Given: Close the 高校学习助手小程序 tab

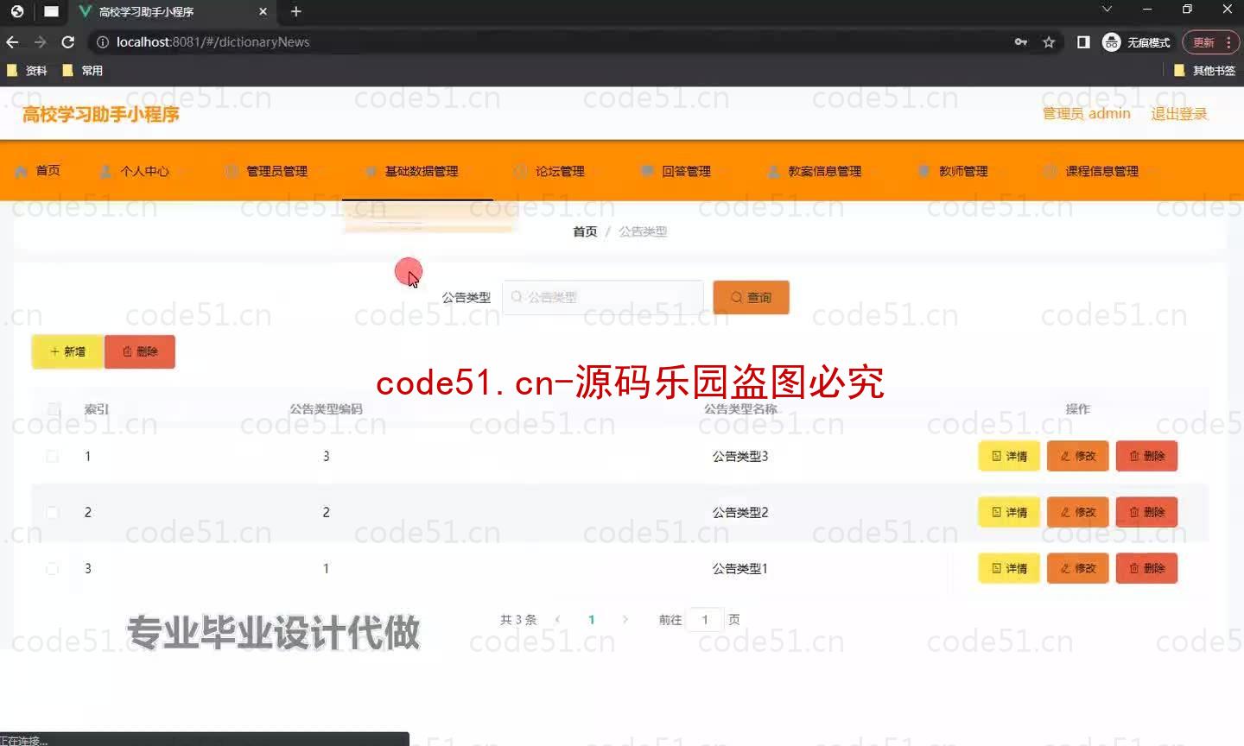Looking at the screenshot, I should tap(263, 11).
